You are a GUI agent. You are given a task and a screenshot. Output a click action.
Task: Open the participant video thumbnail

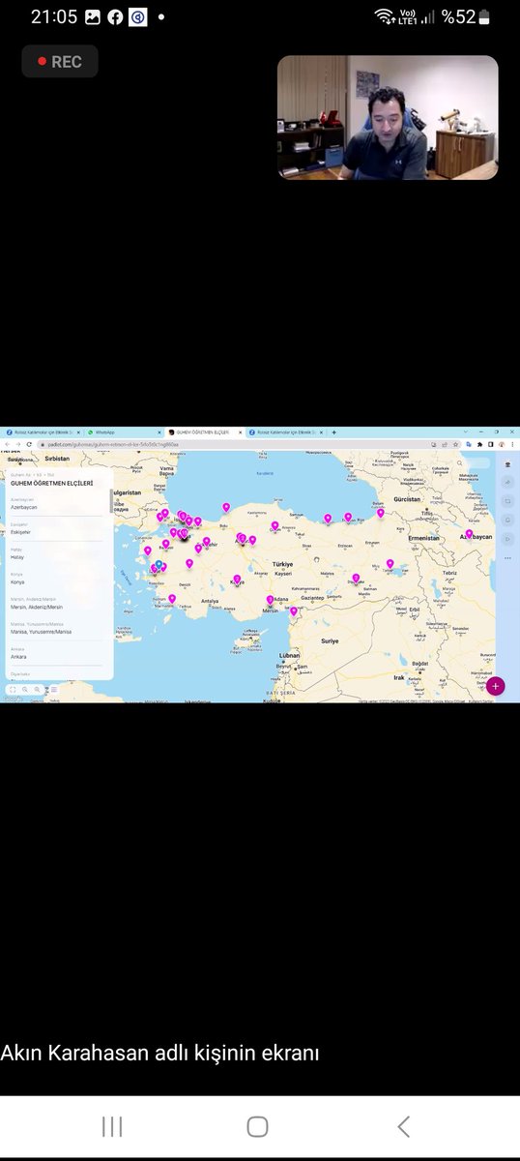coord(388,117)
